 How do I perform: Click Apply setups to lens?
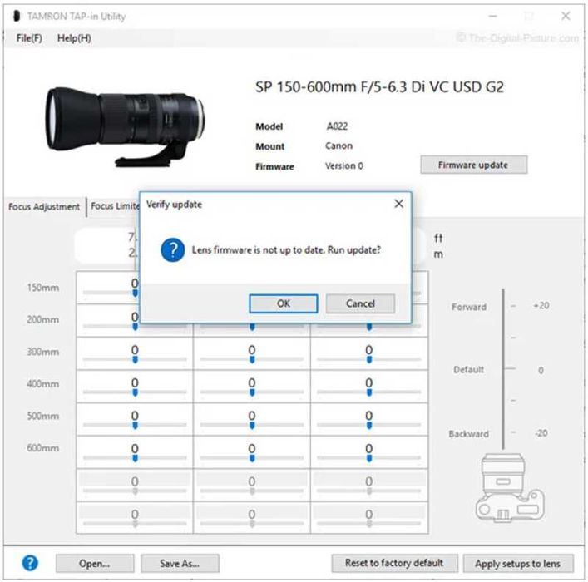point(518,563)
